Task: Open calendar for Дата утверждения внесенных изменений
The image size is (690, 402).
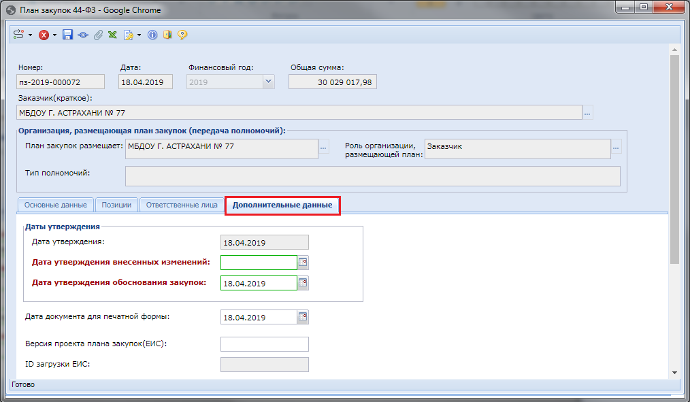Action: 303,262
